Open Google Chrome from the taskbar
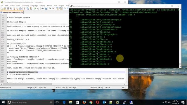 (x=91, y=102)
